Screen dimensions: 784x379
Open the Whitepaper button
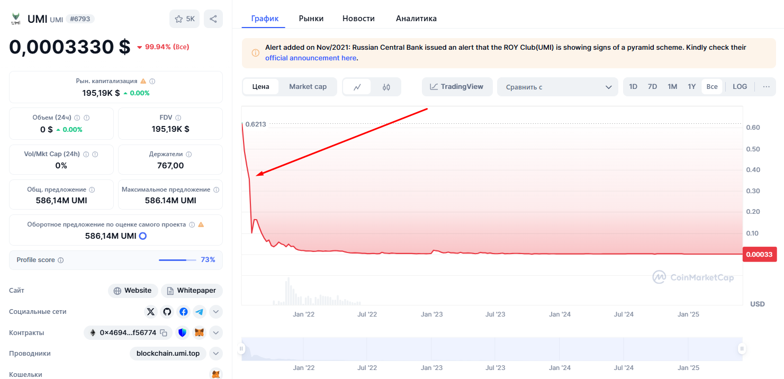(192, 291)
